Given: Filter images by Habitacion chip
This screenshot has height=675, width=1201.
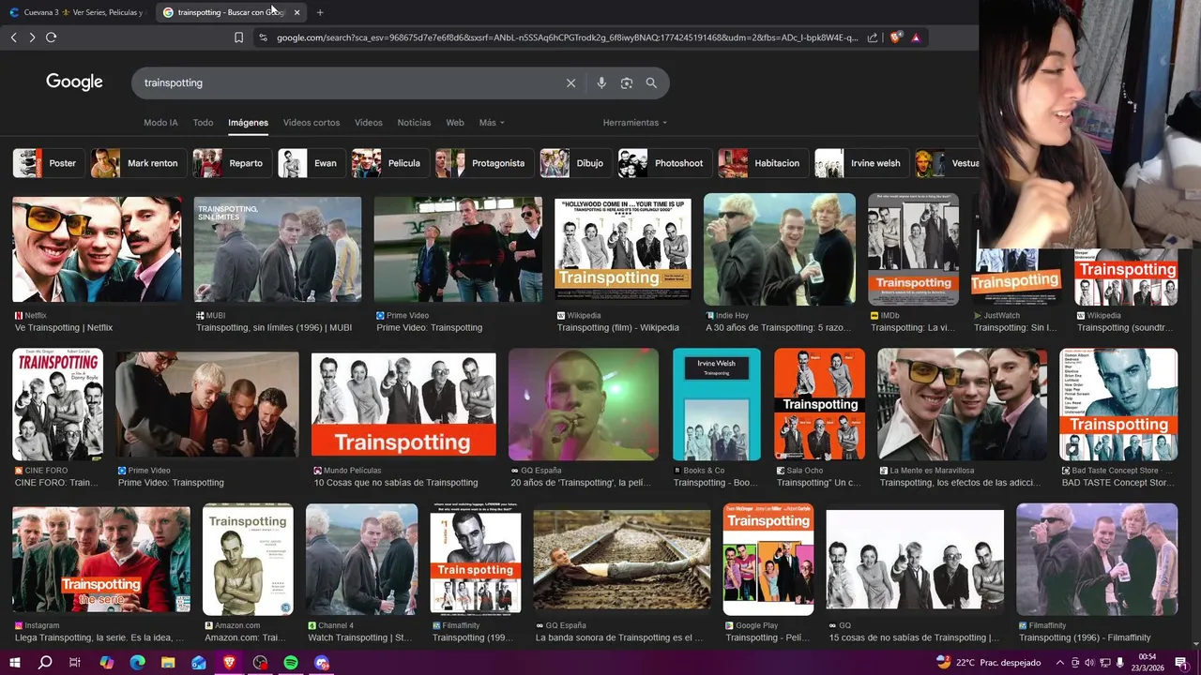Looking at the screenshot, I should point(762,163).
